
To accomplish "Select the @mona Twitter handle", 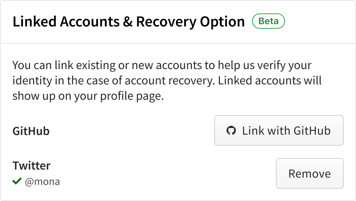I will [42, 181].
